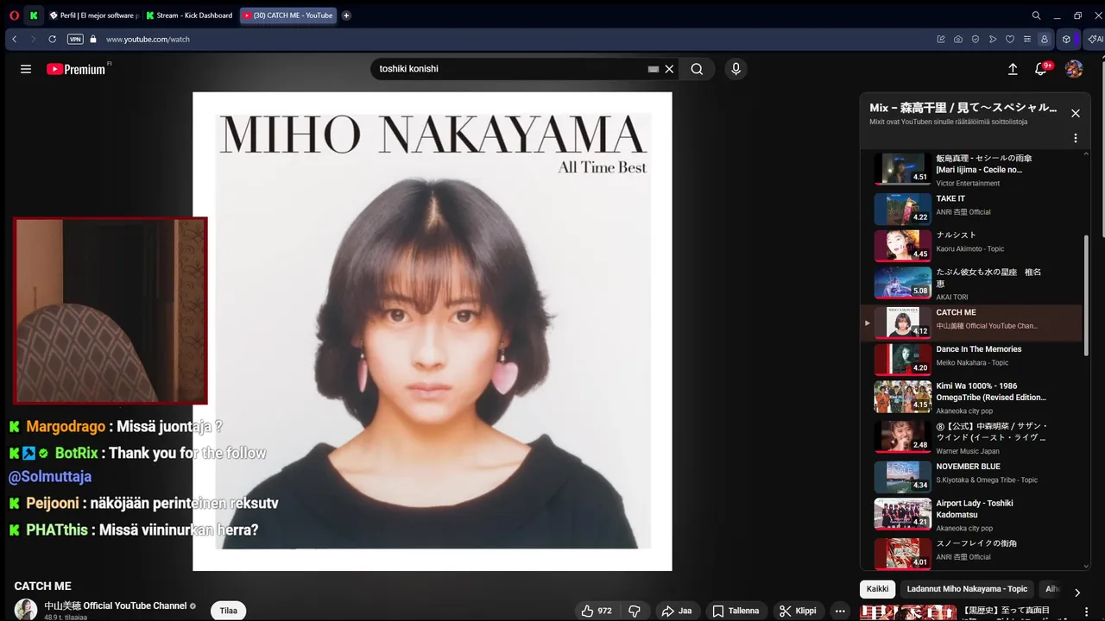Select the Kaikki filter chip
This screenshot has width=1105, height=621.
pos(877,589)
